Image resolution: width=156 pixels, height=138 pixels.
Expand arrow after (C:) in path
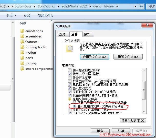click(8, 7)
